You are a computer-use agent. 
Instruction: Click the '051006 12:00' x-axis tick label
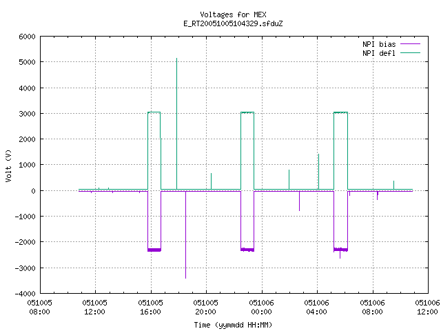click(427, 308)
